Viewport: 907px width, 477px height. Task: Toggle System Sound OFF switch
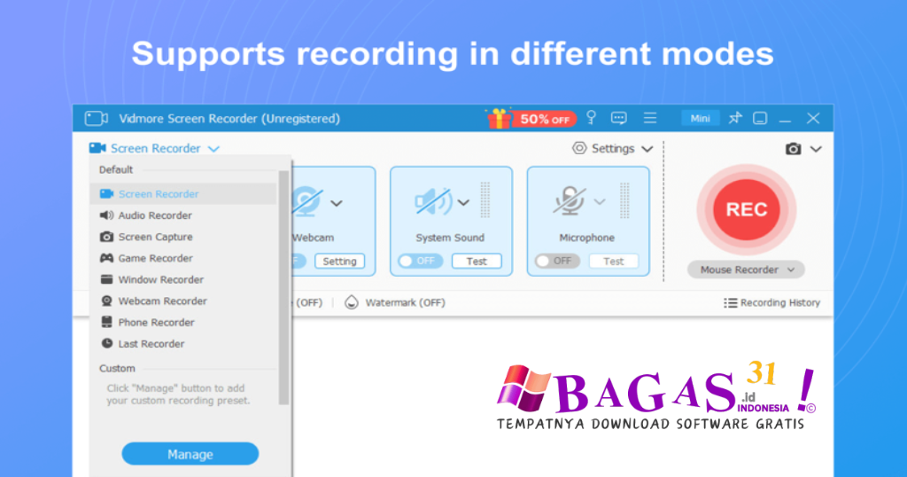[x=420, y=261]
